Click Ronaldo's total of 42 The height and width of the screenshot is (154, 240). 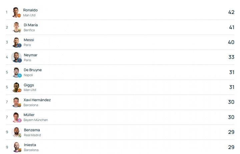click(x=231, y=12)
